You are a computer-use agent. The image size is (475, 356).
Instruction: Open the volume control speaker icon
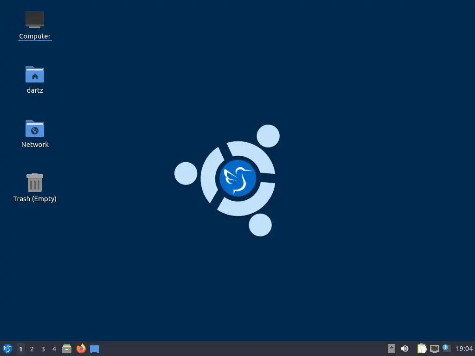click(x=404, y=349)
